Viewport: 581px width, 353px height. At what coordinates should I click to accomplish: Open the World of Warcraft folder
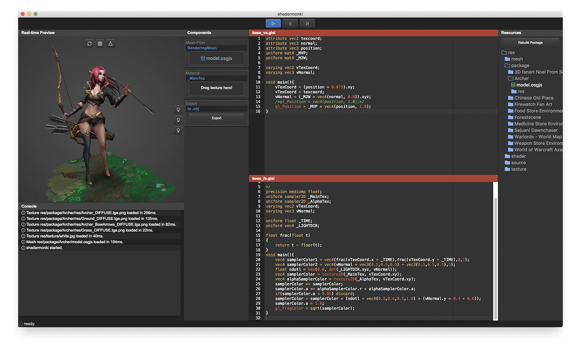point(535,150)
